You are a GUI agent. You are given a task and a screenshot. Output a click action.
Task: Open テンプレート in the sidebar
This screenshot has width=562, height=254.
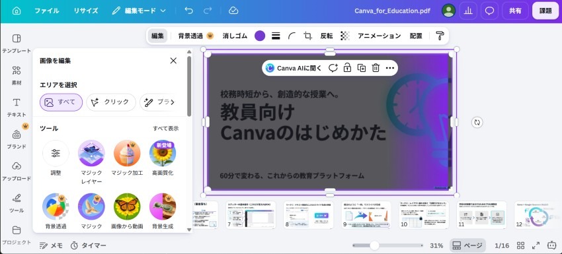click(17, 44)
